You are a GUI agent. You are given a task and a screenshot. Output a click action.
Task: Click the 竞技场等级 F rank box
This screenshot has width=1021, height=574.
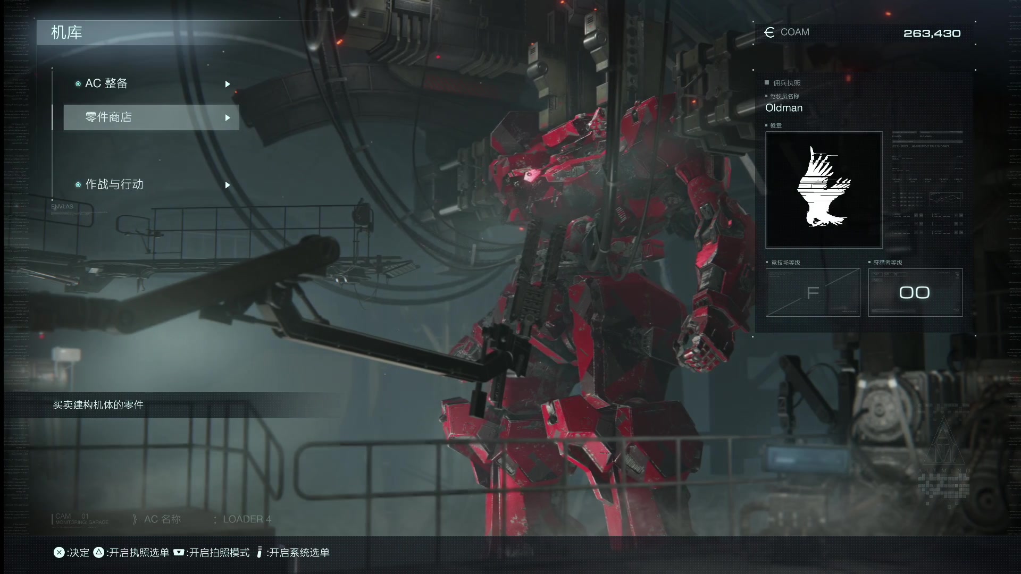(x=813, y=292)
